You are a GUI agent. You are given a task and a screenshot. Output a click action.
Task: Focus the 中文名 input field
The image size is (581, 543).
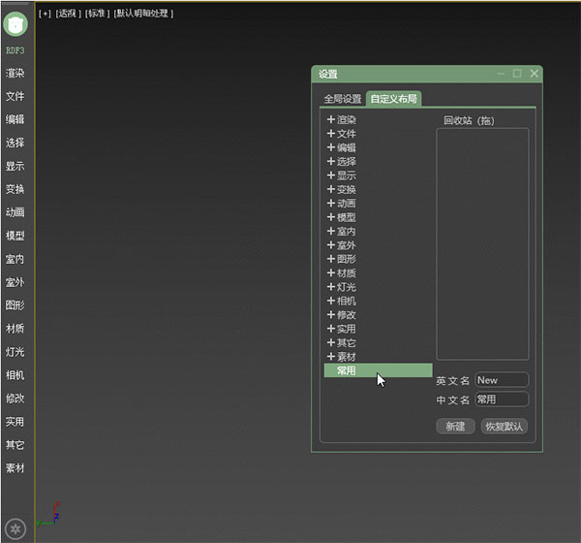[502, 399]
